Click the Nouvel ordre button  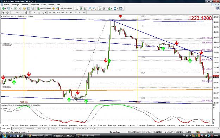(x=44, y=8)
